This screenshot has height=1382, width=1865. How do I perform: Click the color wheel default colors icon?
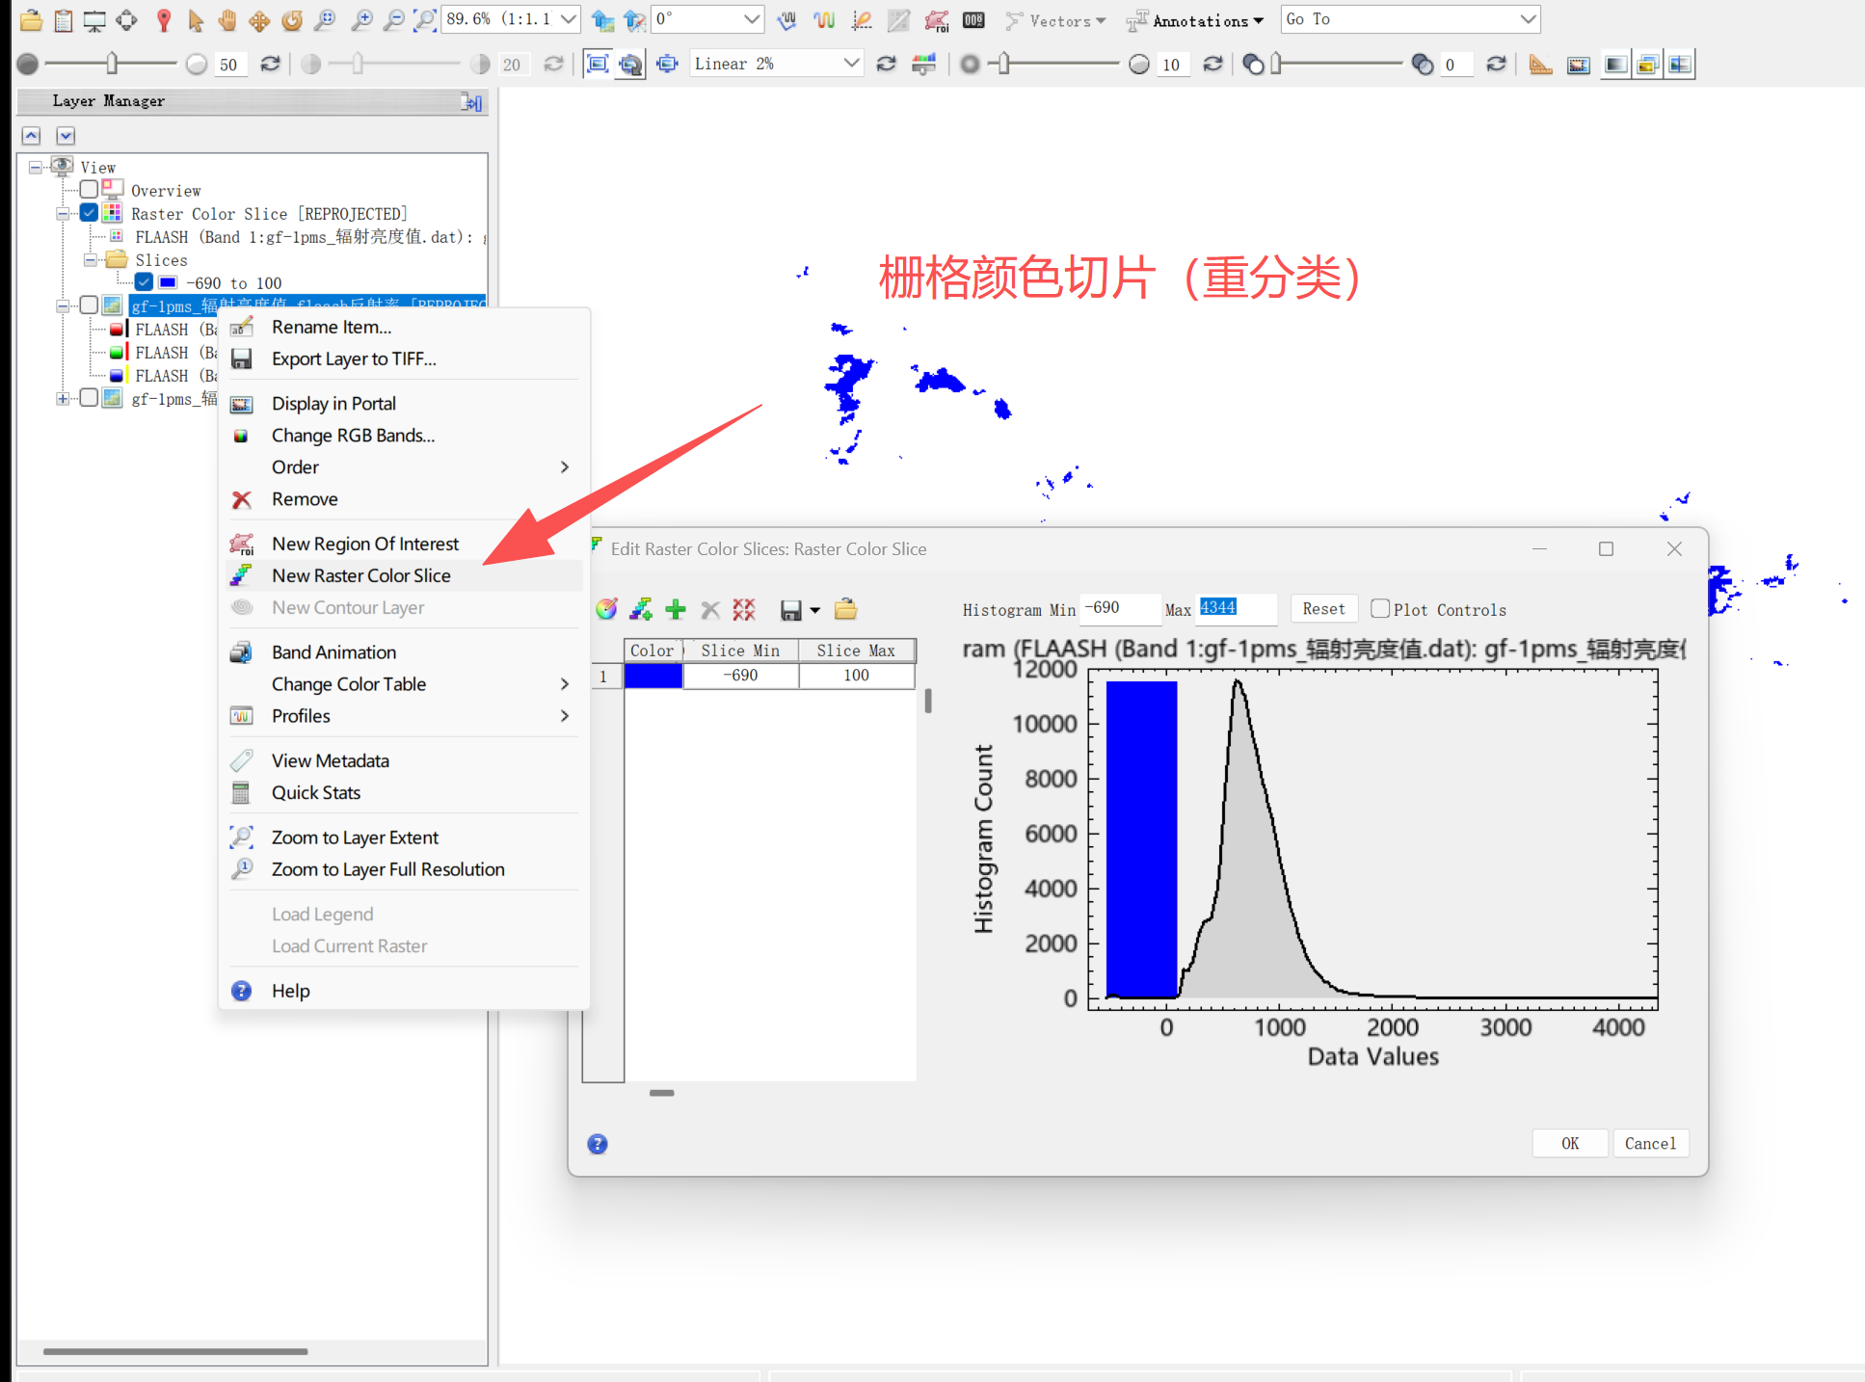pyautogui.click(x=606, y=609)
